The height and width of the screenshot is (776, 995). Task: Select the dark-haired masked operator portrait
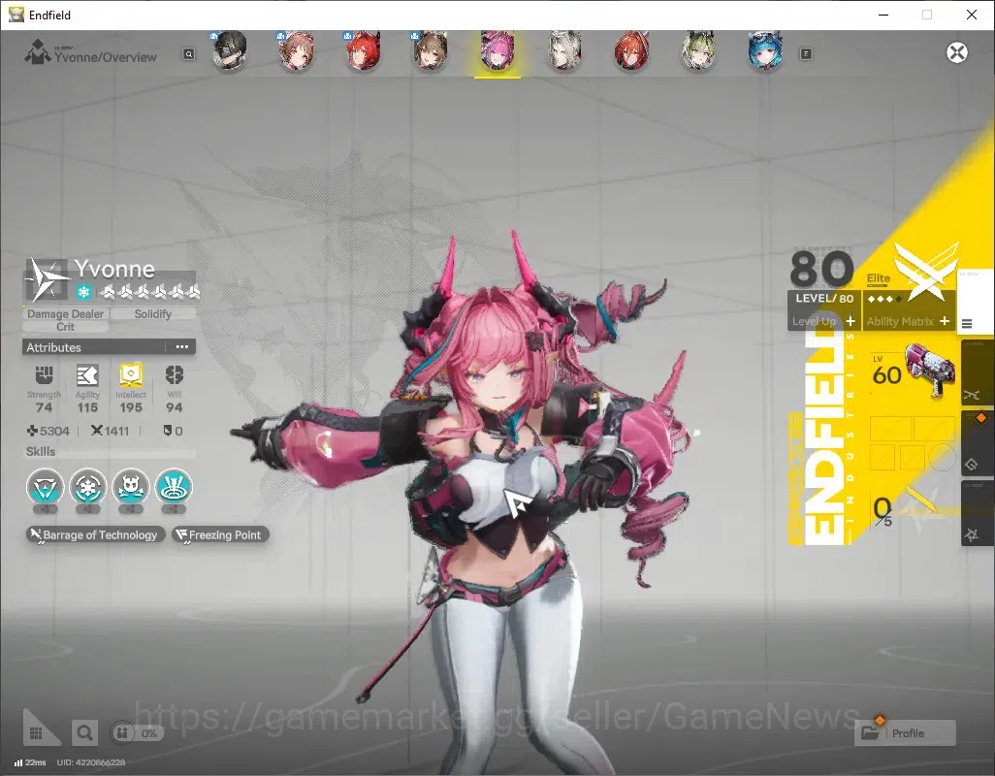click(x=229, y=50)
